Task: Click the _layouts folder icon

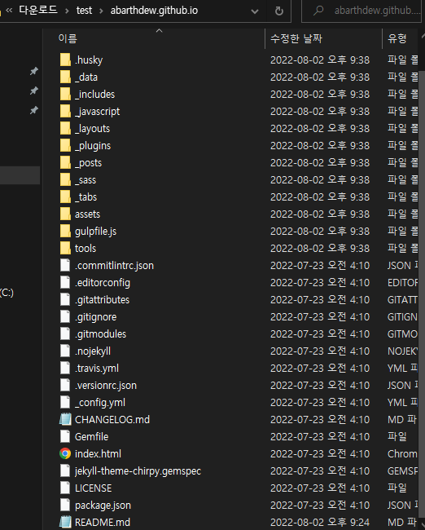Action: point(65,129)
